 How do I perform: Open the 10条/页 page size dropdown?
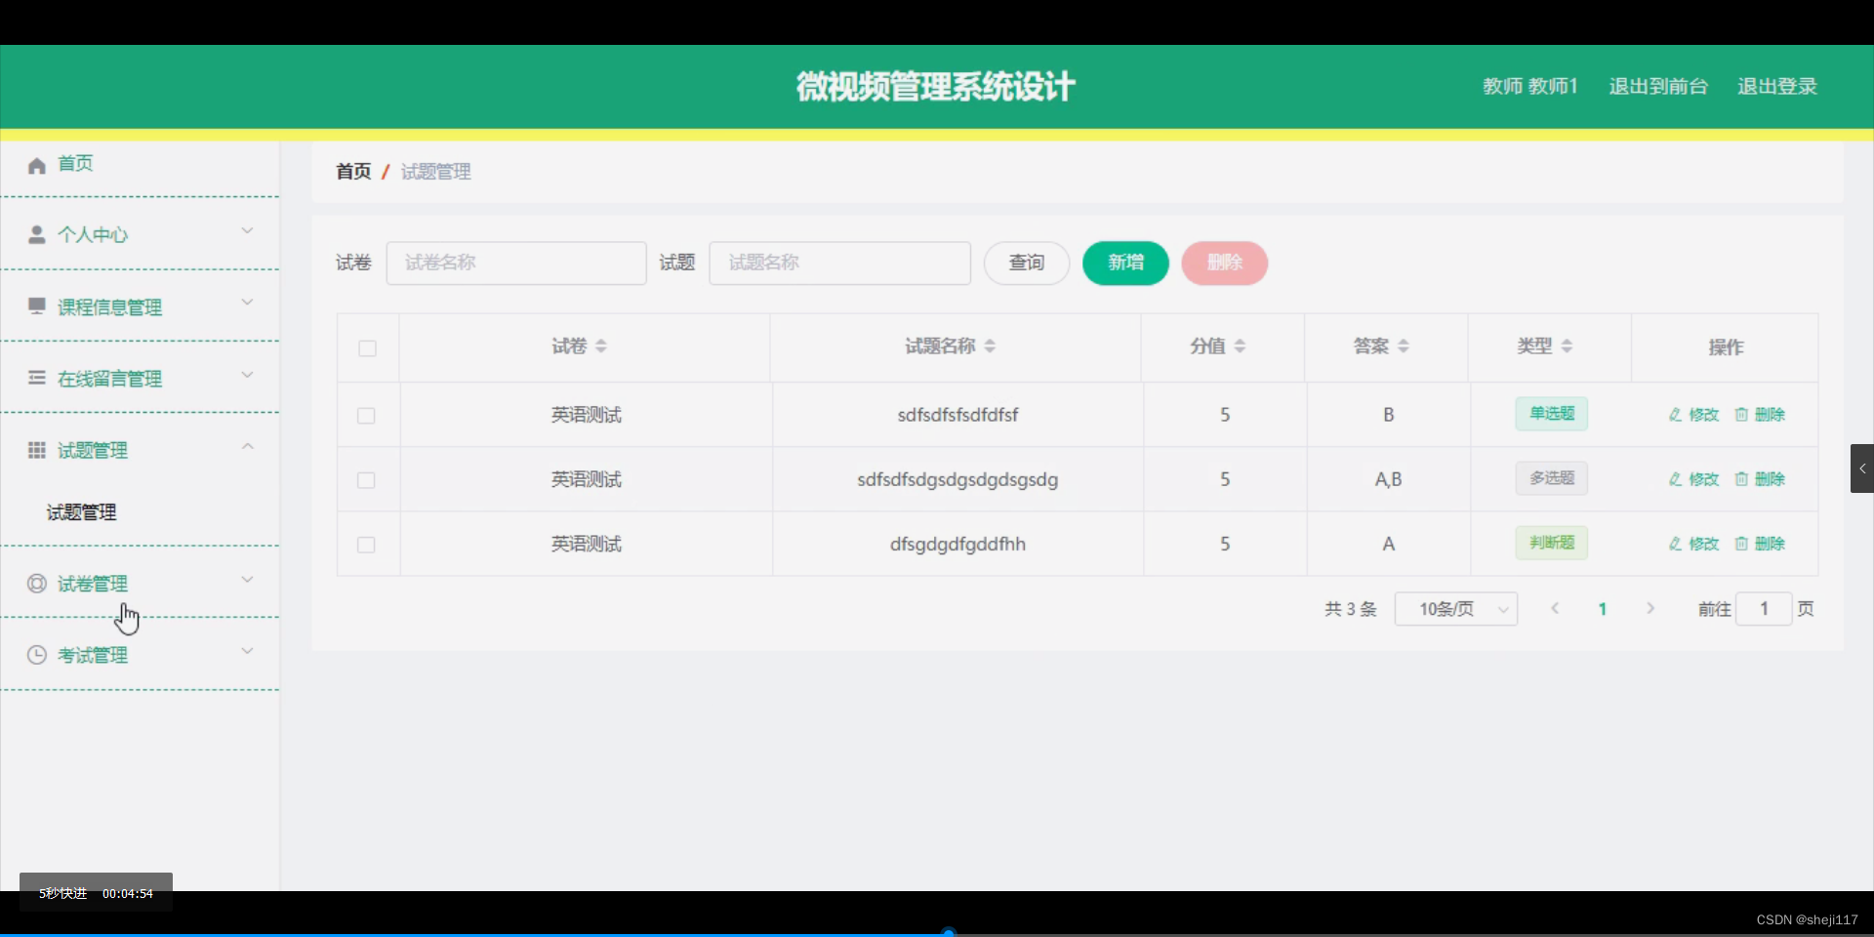(x=1455, y=608)
